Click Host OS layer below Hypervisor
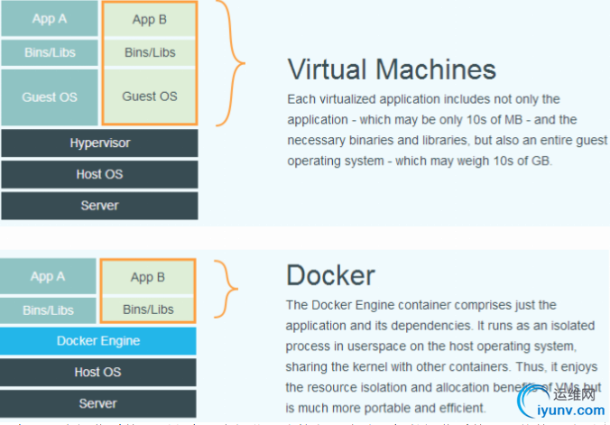 point(99,174)
